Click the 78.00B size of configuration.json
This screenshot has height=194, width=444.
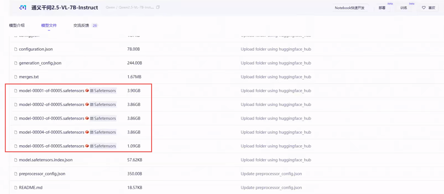click(x=134, y=49)
